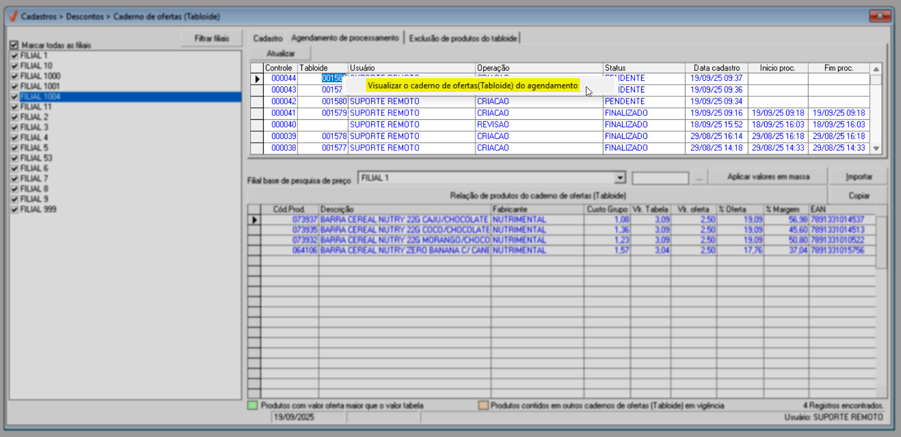Click the app logo icon in title bar

pyautogui.click(x=13, y=16)
